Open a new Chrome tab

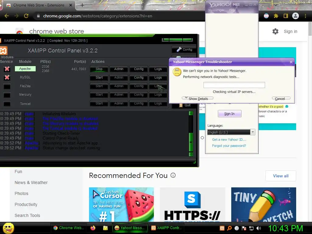82,5
